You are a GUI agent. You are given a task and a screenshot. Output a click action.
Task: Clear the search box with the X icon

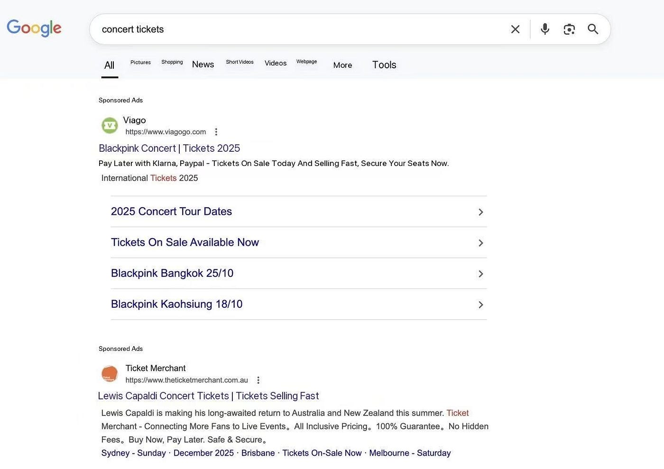point(515,29)
